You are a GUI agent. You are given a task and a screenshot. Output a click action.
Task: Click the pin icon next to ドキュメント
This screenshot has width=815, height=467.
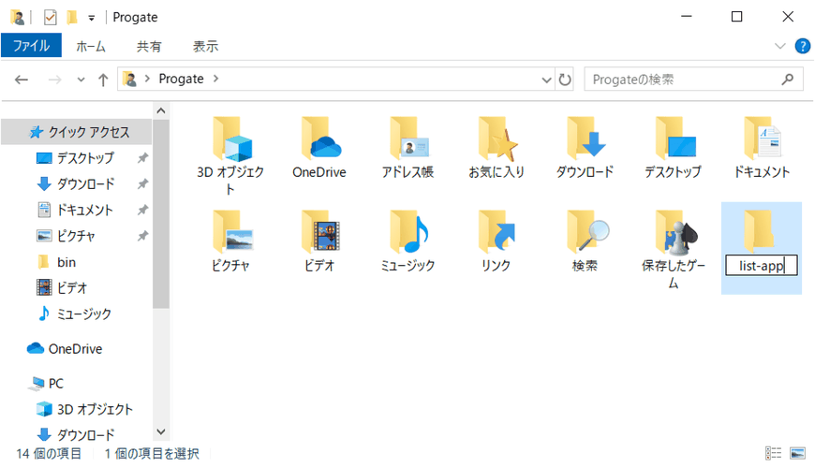coord(142,210)
